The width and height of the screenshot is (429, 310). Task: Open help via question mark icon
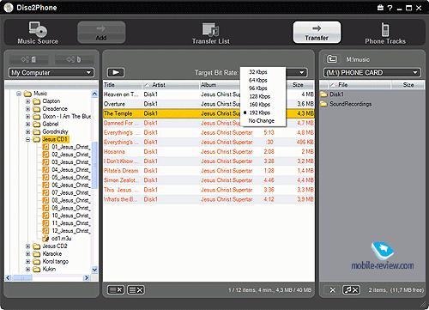[390, 8]
